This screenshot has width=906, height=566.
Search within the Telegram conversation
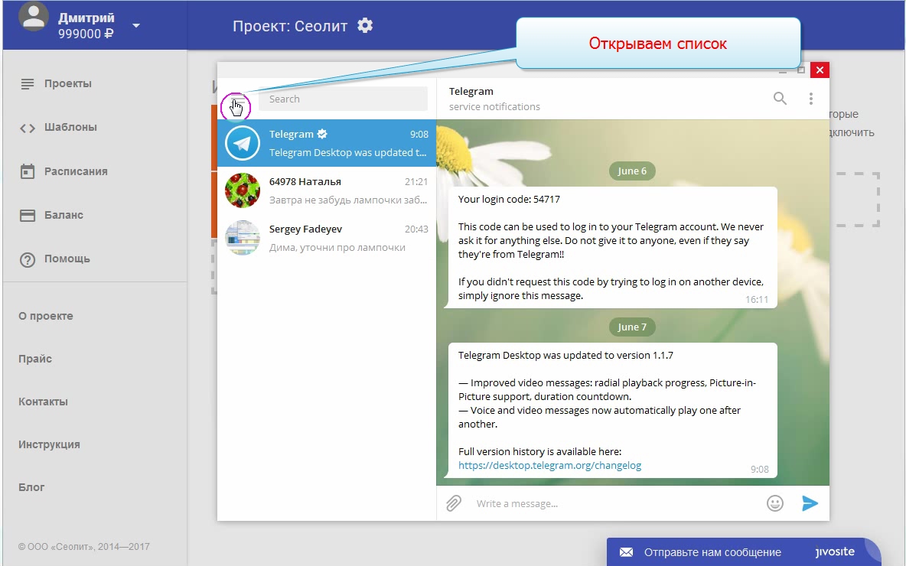point(780,99)
